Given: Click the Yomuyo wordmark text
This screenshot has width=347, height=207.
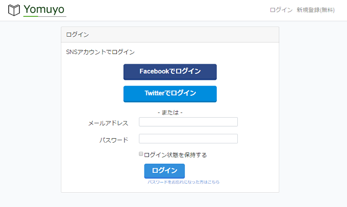Looking at the screenshot, I should (x=44, y=9).
